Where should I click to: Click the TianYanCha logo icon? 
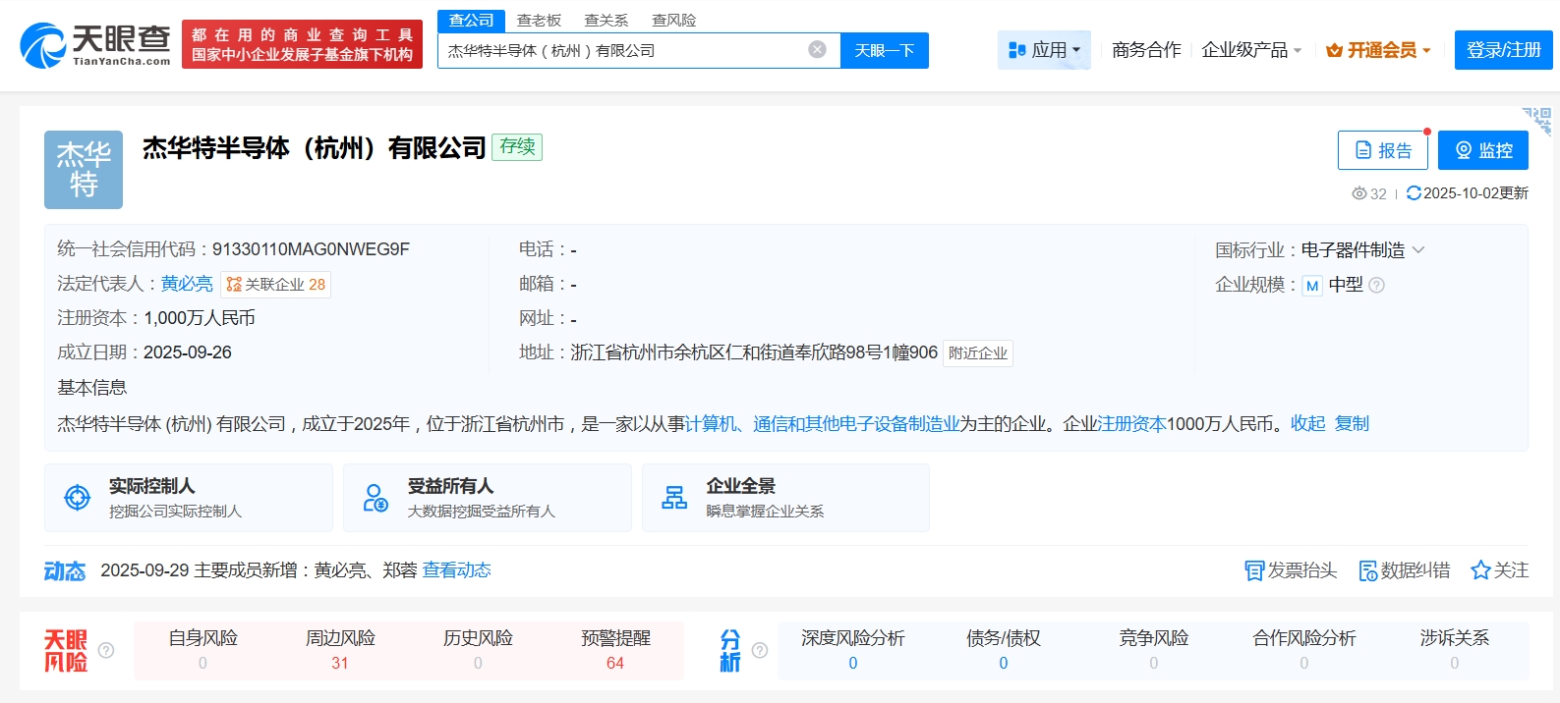click(x=43, y=45)
